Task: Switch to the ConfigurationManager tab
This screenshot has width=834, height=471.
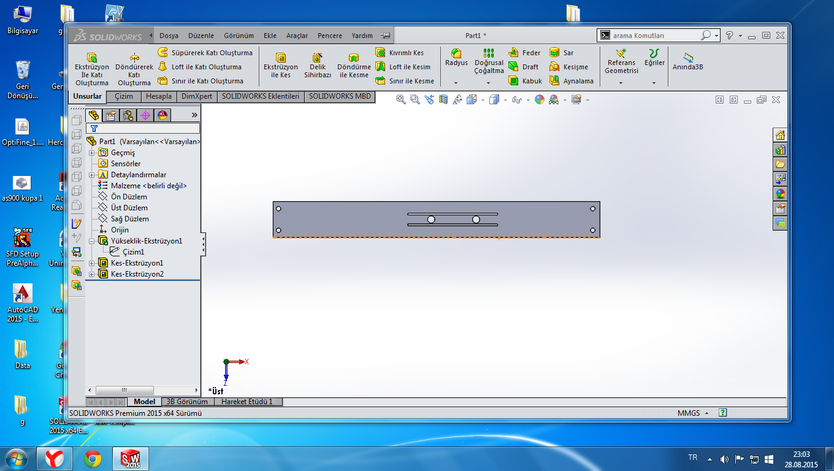Action: point(128,115)
